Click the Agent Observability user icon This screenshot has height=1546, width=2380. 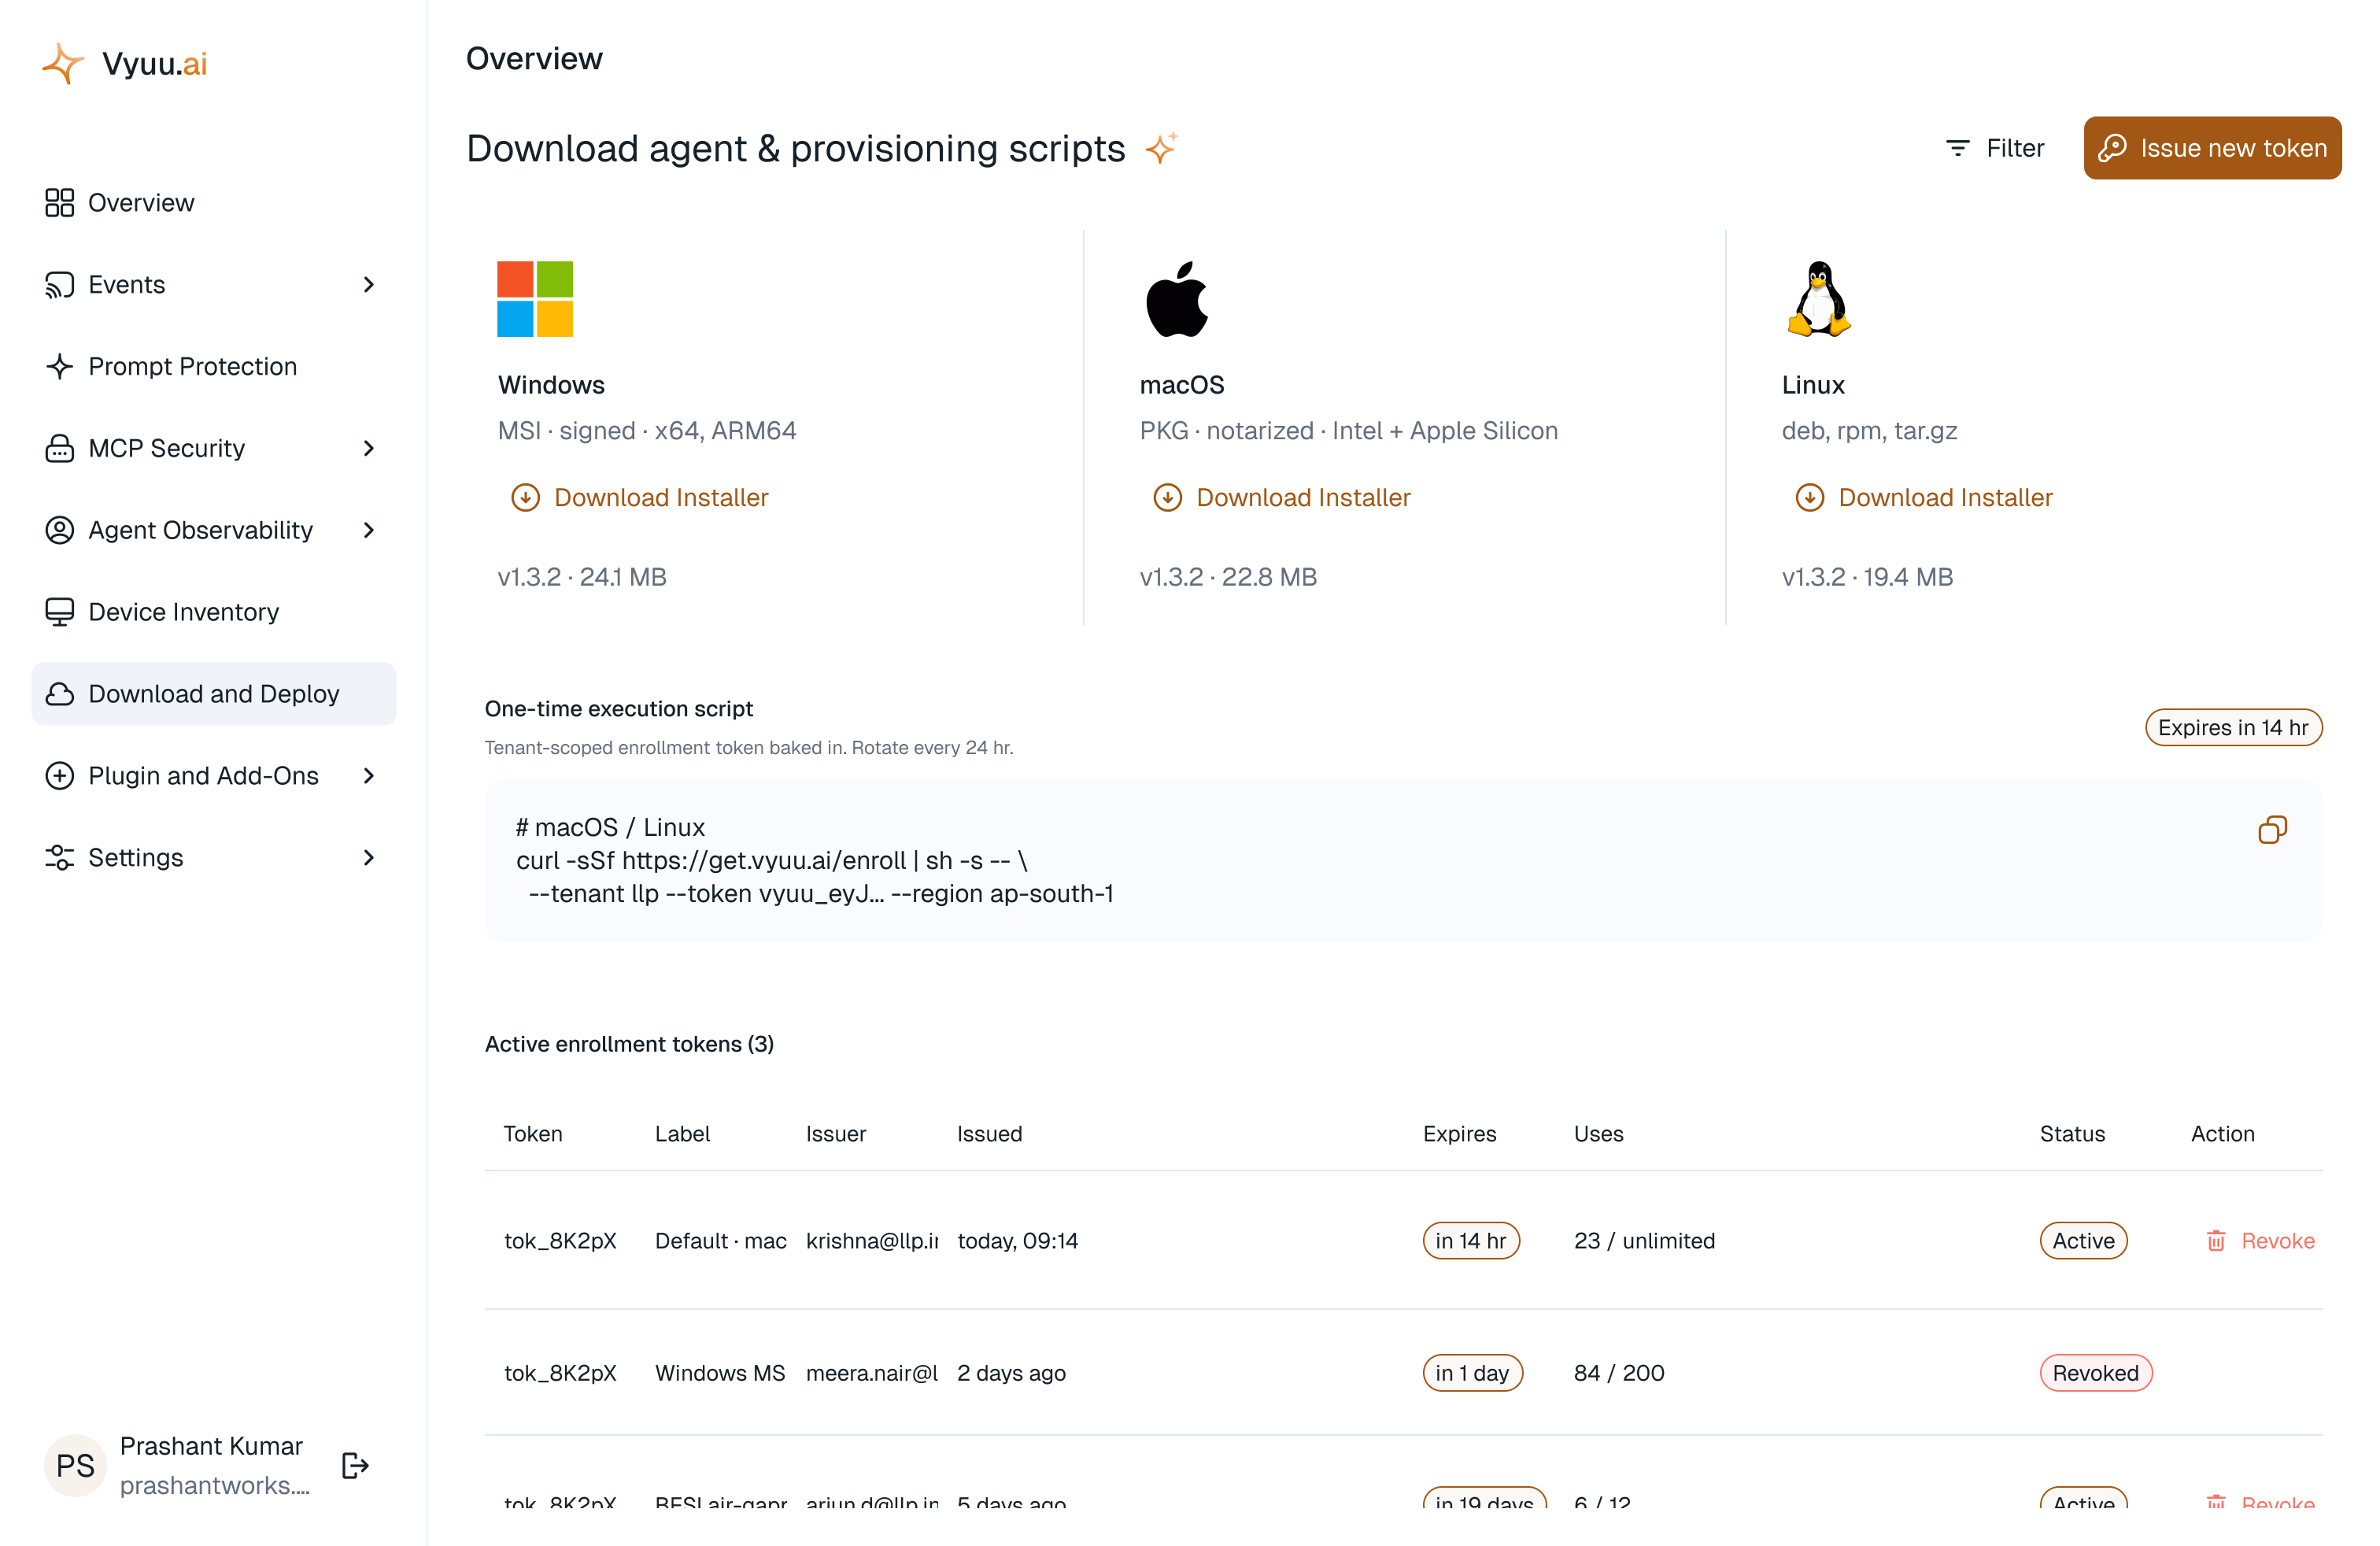coord(60,530)
